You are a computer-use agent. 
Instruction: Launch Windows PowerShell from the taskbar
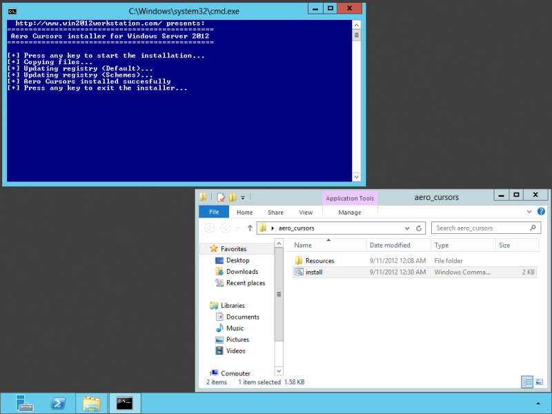coord(58,403)
